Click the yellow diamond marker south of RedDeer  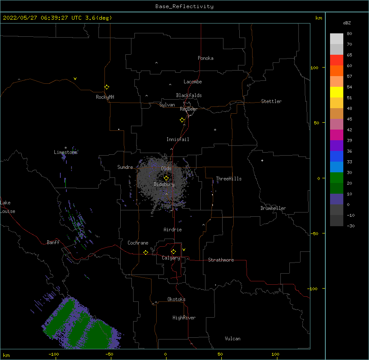[x=182, y=120]
